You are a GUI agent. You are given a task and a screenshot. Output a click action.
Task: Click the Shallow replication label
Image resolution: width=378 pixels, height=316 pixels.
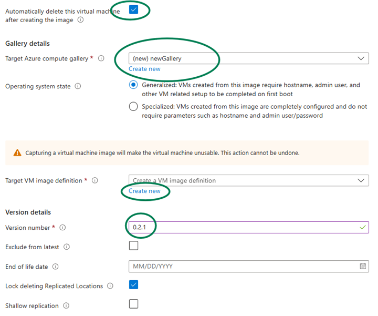point(32,306)
